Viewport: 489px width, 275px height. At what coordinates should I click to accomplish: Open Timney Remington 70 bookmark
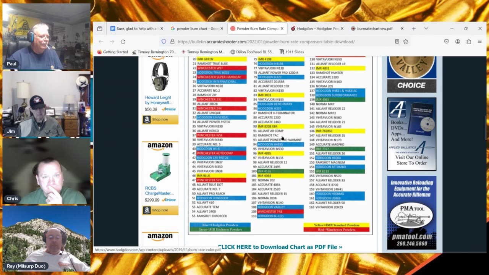pyautogui.click(x=154, y=52)
